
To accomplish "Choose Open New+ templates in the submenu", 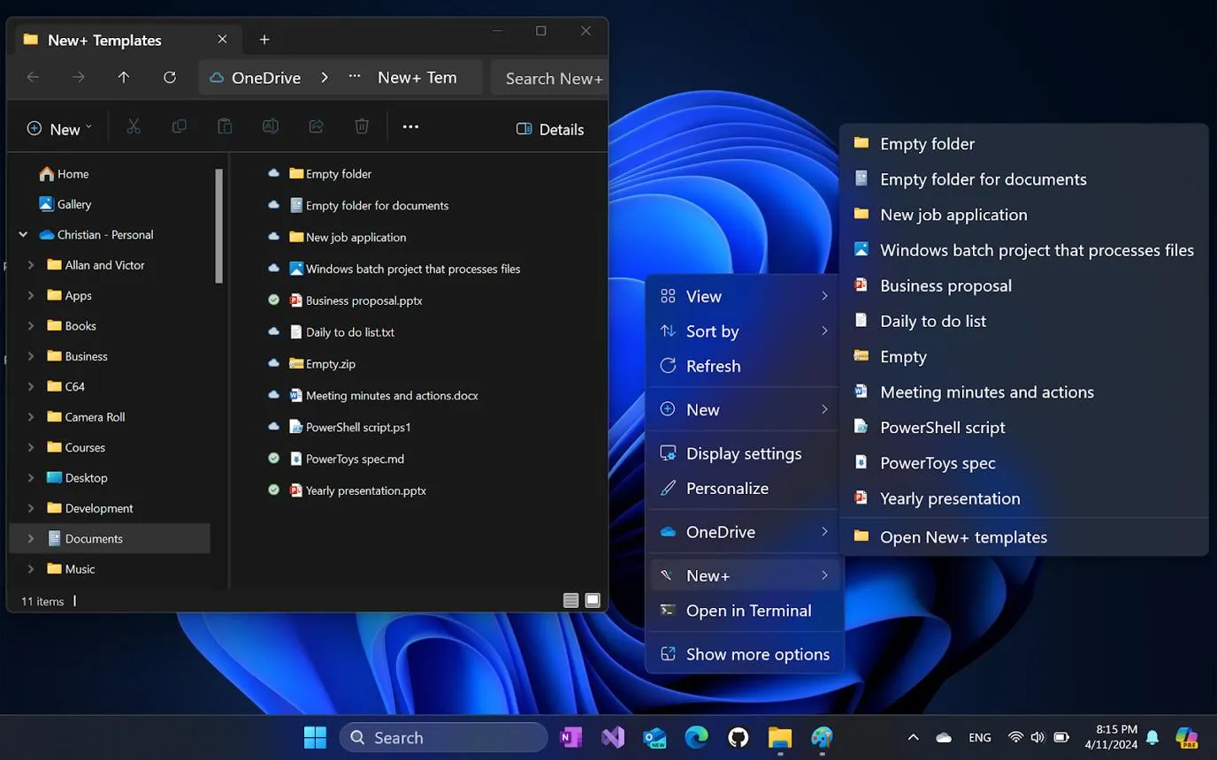I will click(1024, 537).
